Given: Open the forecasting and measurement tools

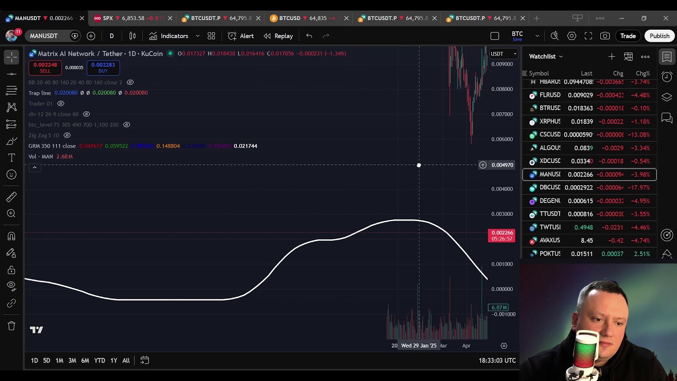Looking at the screenshot, I should point(12,124).
